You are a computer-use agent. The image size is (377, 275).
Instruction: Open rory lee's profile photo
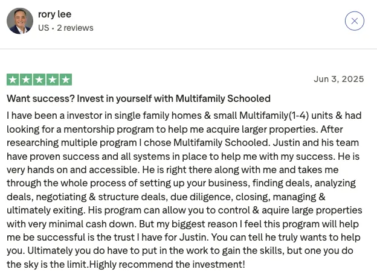click(x=20, y=21)
